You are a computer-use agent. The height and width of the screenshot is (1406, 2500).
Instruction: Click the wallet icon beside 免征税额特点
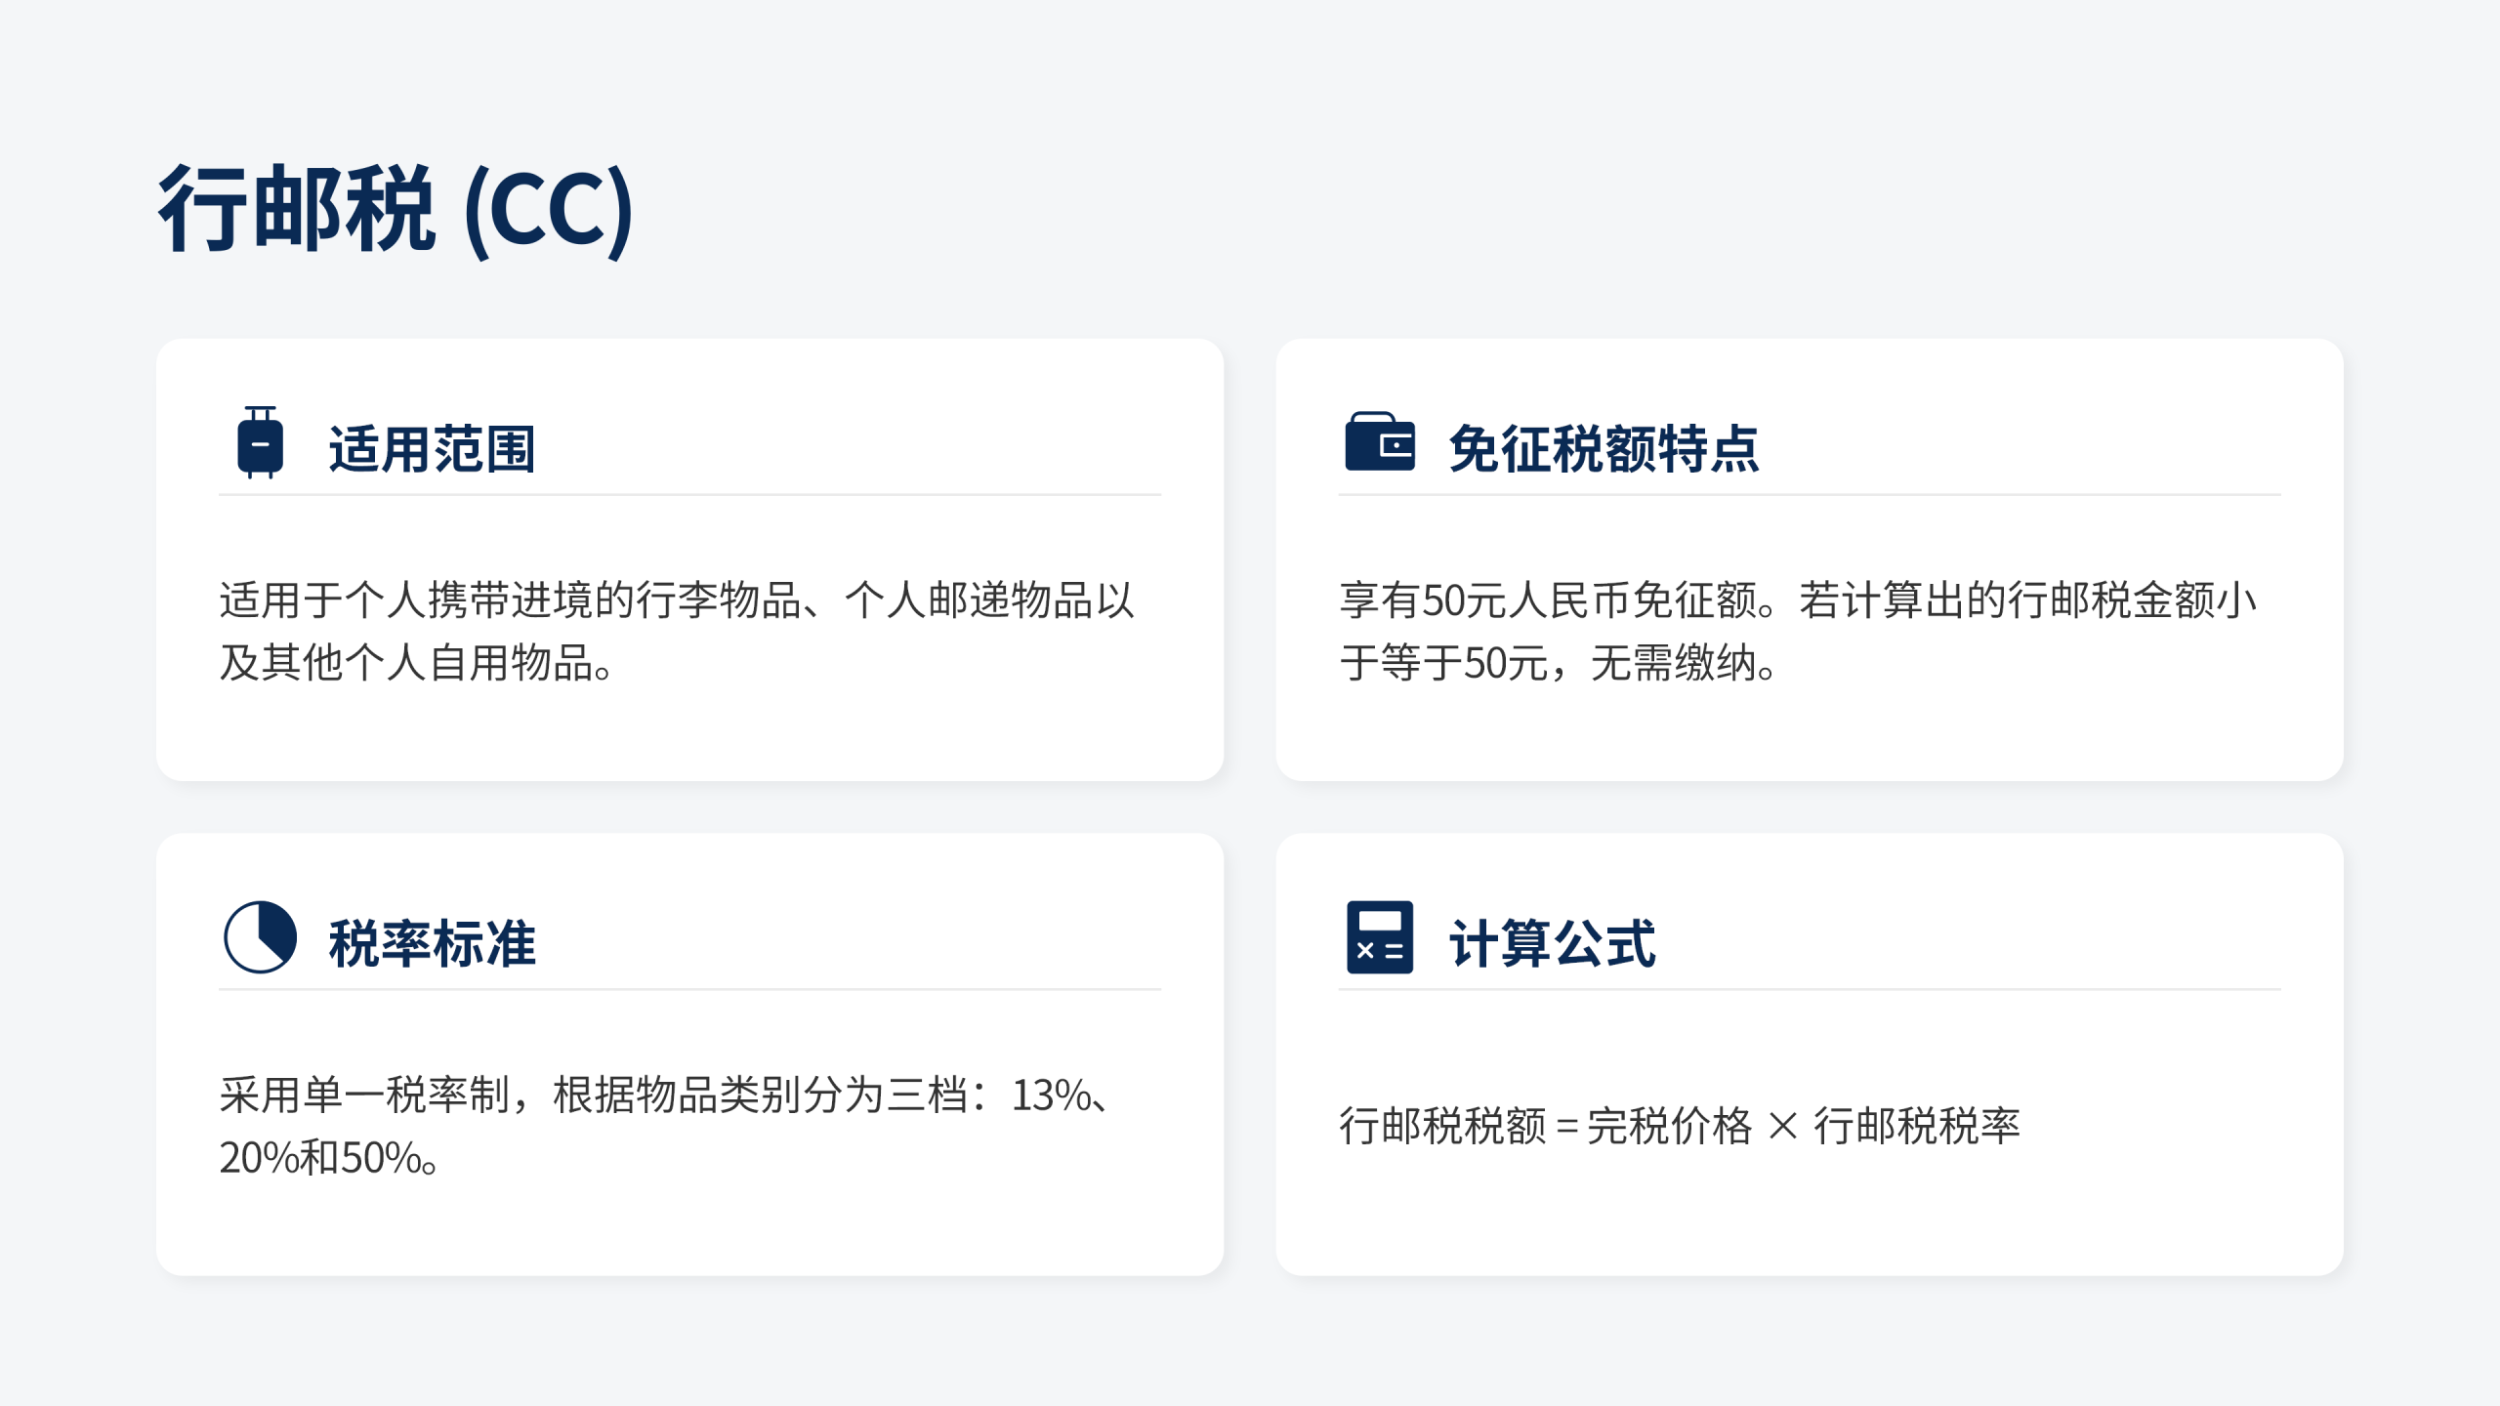coord(1379,442)
